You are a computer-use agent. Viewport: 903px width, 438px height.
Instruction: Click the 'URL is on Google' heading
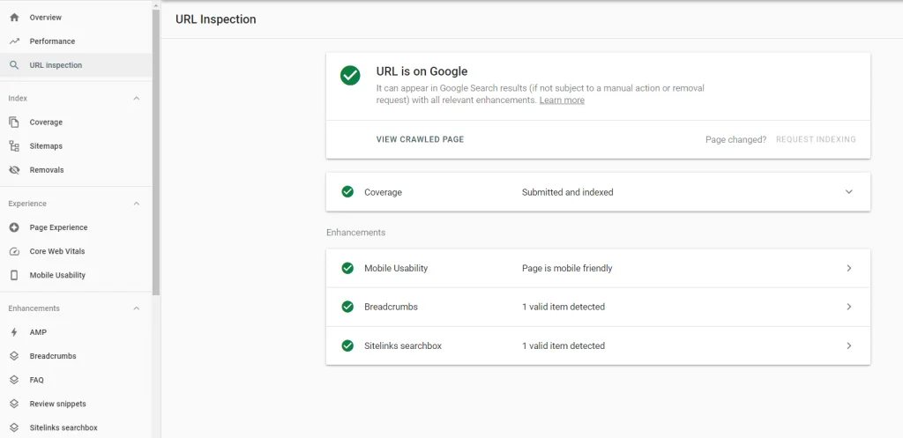(422, 71)
